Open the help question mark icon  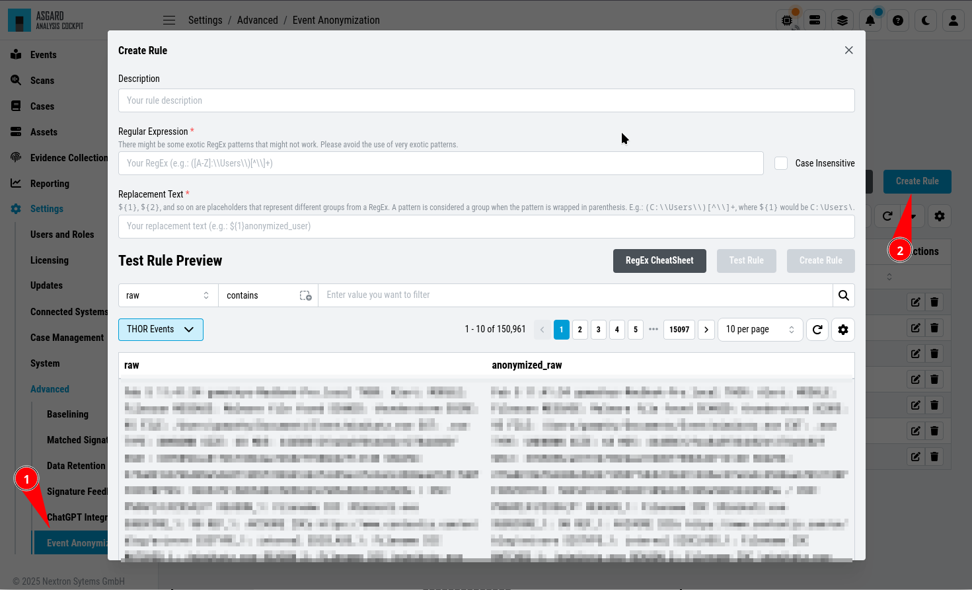[x=898, y=20]
